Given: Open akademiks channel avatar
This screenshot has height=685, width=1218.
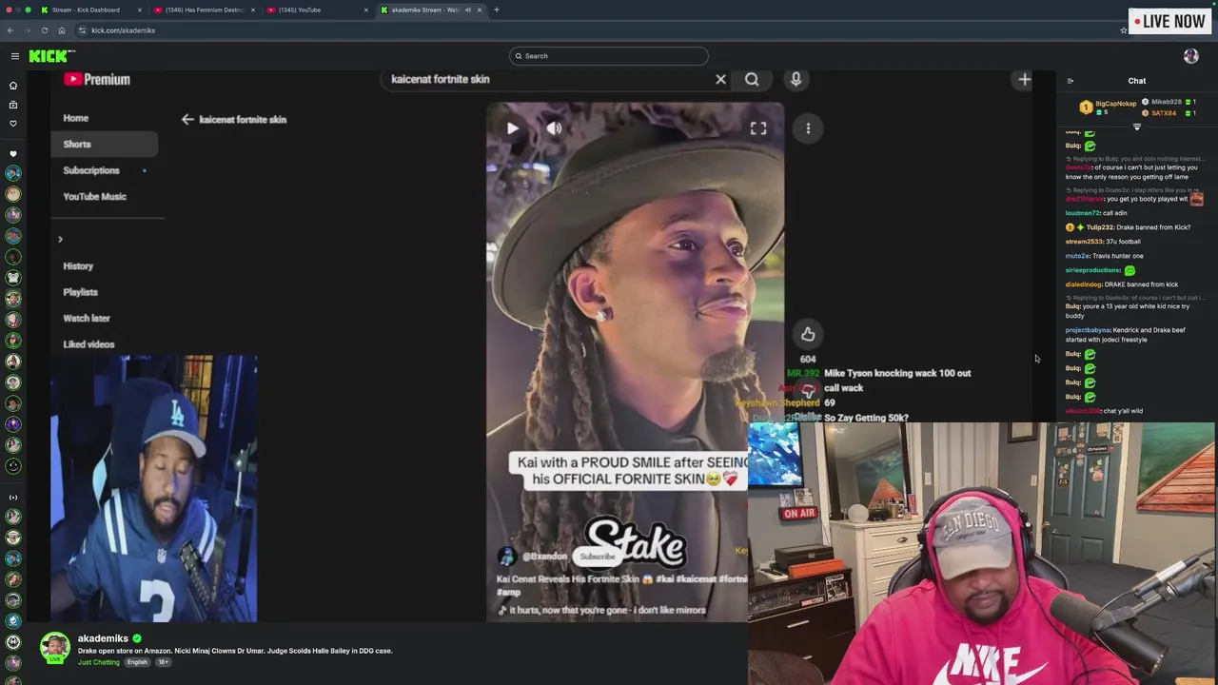Looking at the screenshot, I should [x=54, y=648].
